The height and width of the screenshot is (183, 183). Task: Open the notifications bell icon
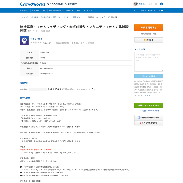click(156, 4)
